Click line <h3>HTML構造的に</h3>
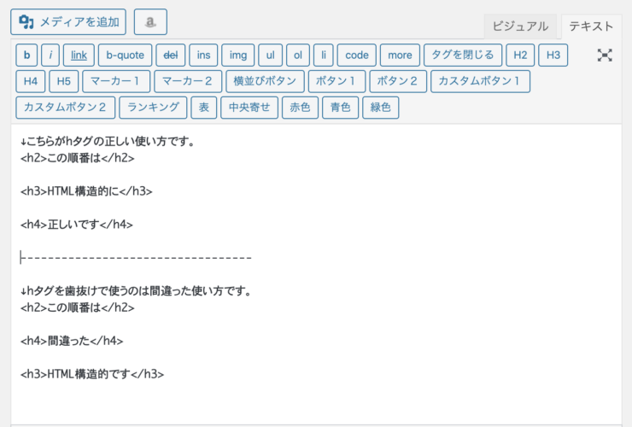The height and width of the screenshot is (427, 632). tap(86, 191)
